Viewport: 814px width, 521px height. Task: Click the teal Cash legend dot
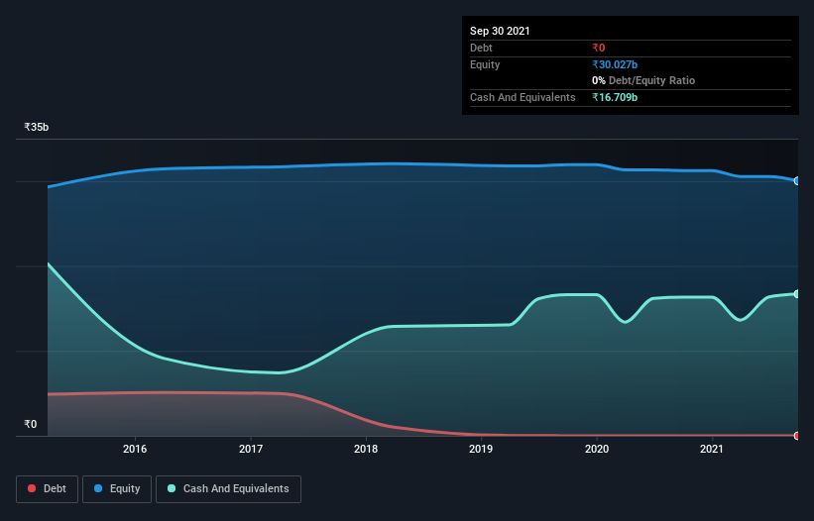[172, 488]
